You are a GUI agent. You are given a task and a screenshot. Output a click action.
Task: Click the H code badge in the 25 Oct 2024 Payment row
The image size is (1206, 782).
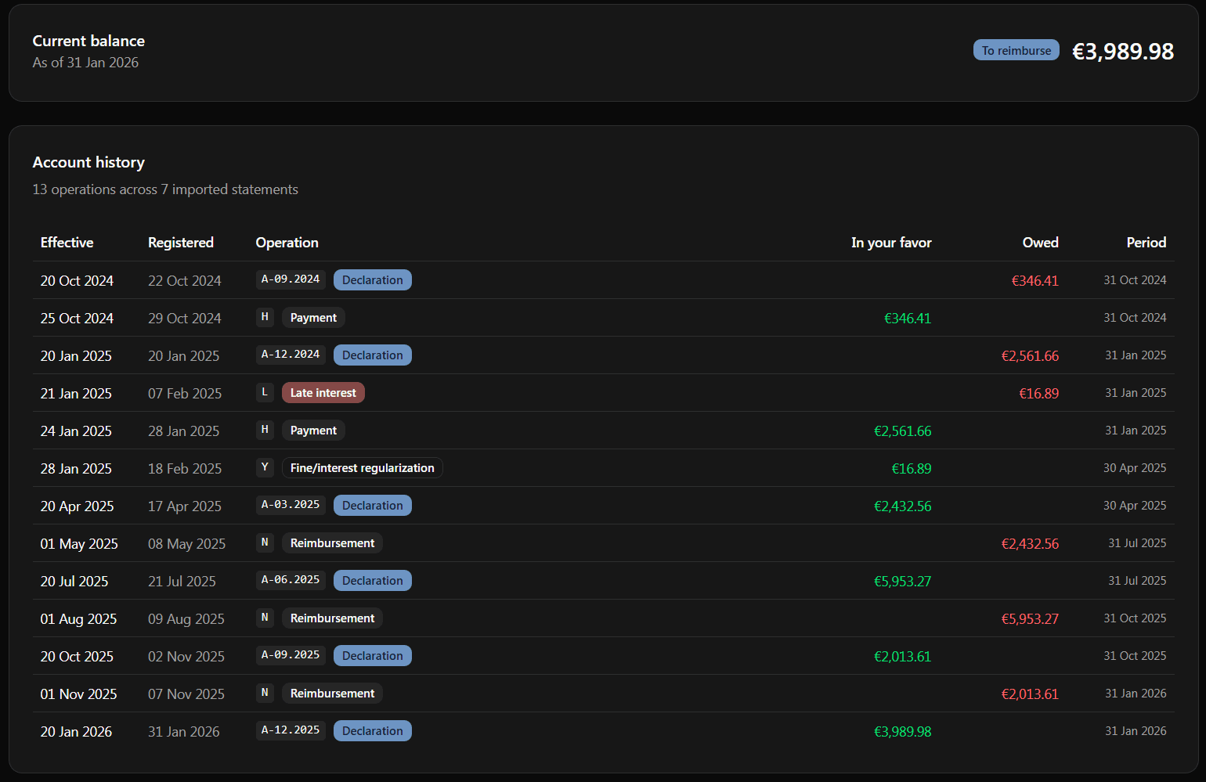(265, 317)
